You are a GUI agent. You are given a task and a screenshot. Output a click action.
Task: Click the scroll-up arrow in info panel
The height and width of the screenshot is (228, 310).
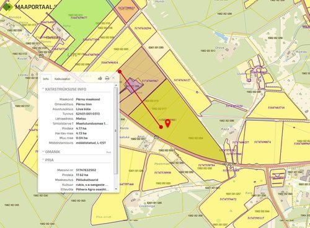pos(116,85)
